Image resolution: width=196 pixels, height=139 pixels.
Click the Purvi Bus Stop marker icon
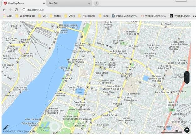tap(171, 92)
